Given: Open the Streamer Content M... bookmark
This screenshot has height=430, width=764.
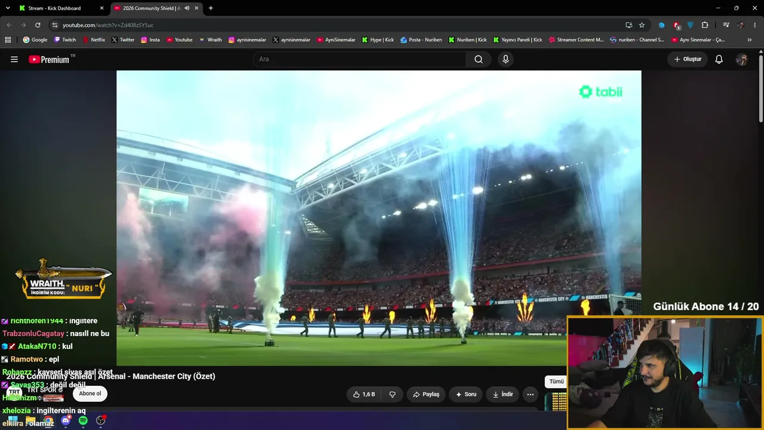Looking at the screenshot, I should pyautogui.click(x=576, y=40).
